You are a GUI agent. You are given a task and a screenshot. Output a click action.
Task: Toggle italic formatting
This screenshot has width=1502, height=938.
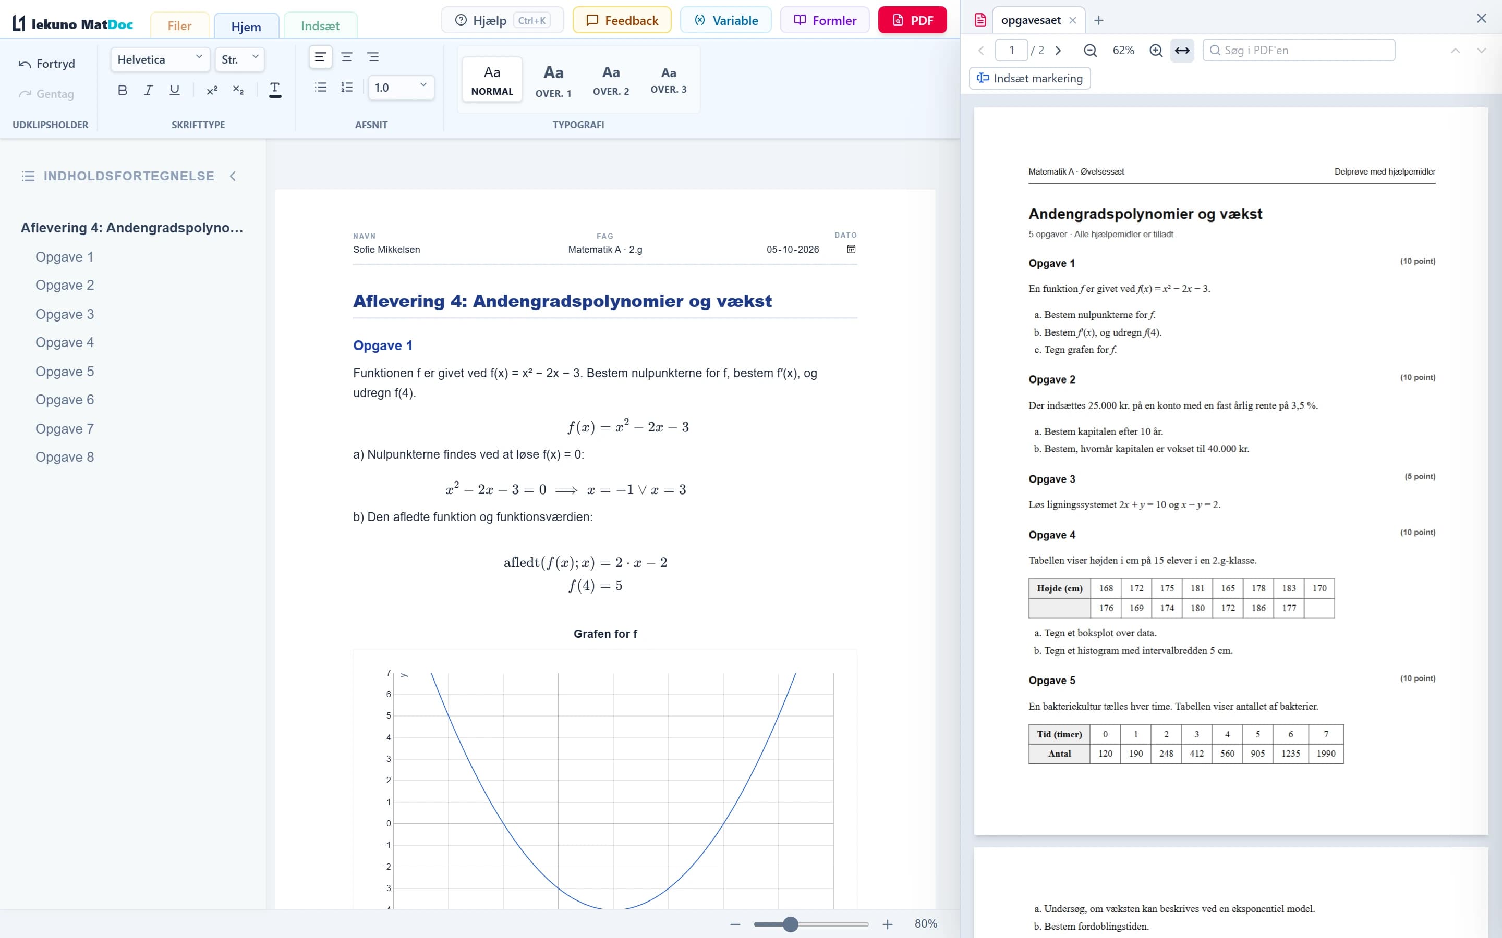click(x=148, y=91)
